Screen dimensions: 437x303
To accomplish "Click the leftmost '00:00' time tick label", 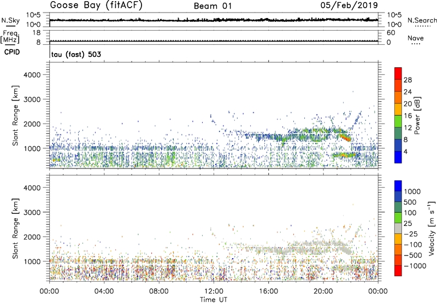I will tap(49, 292).
